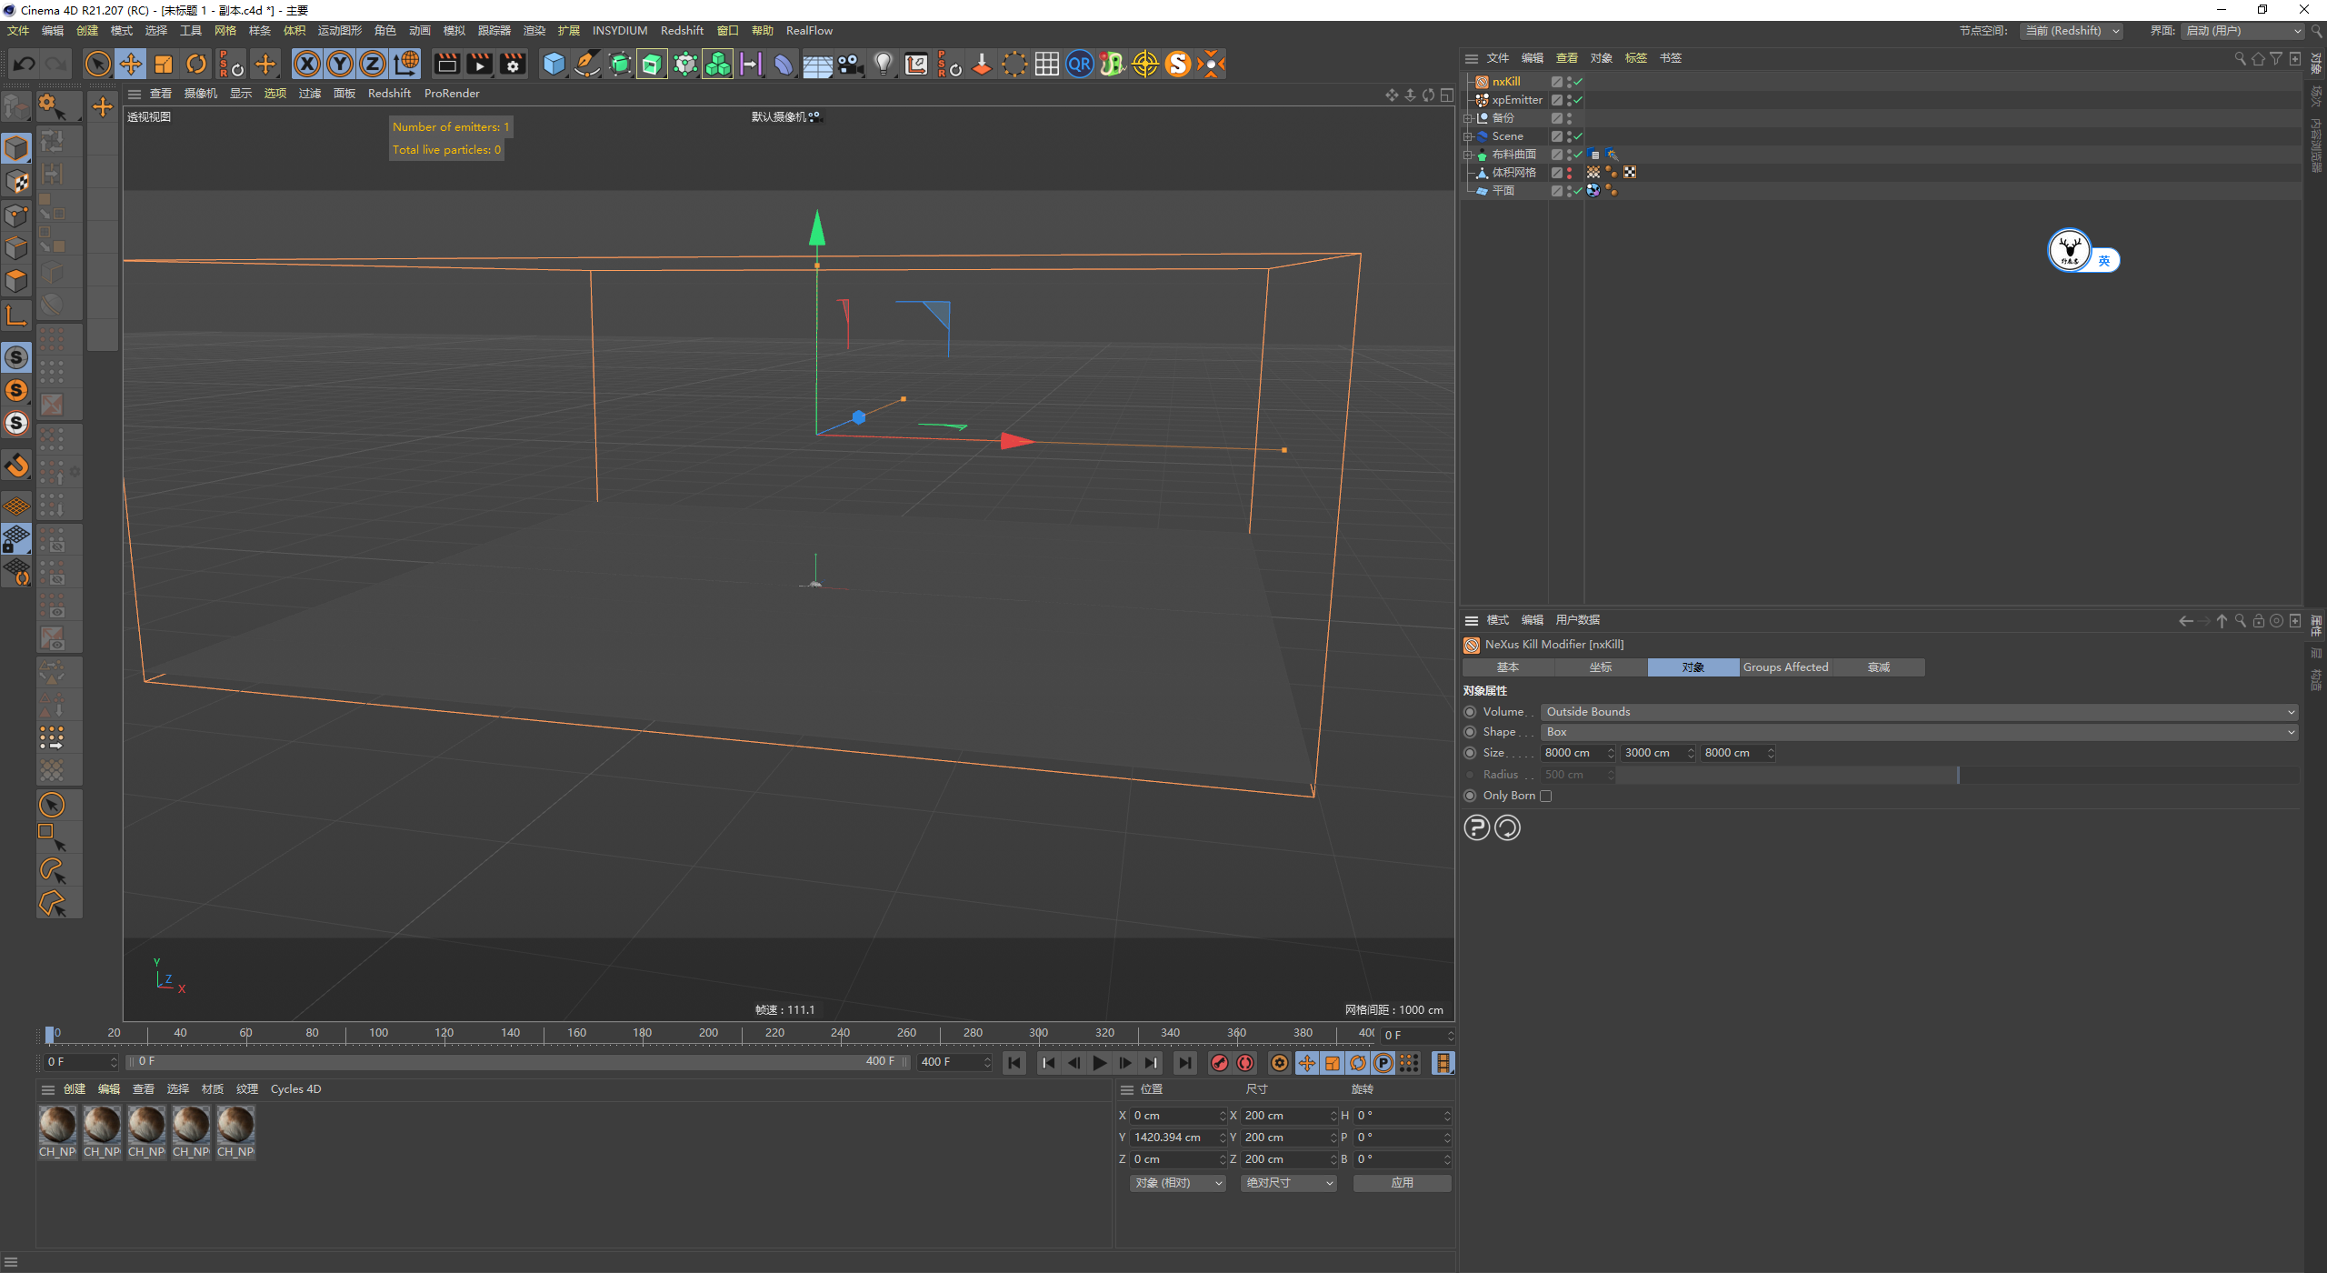Expand the 布料曲面 object tree node

1467,155
